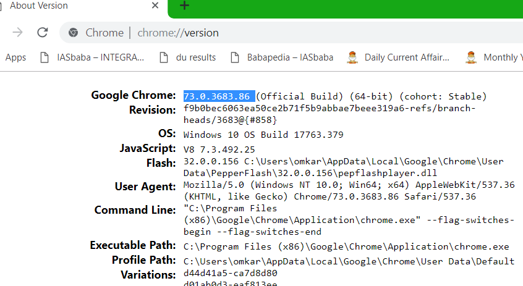Click the "Revision:" label
This screenshot has width=523, height=286.
click(x=153, y=110)
